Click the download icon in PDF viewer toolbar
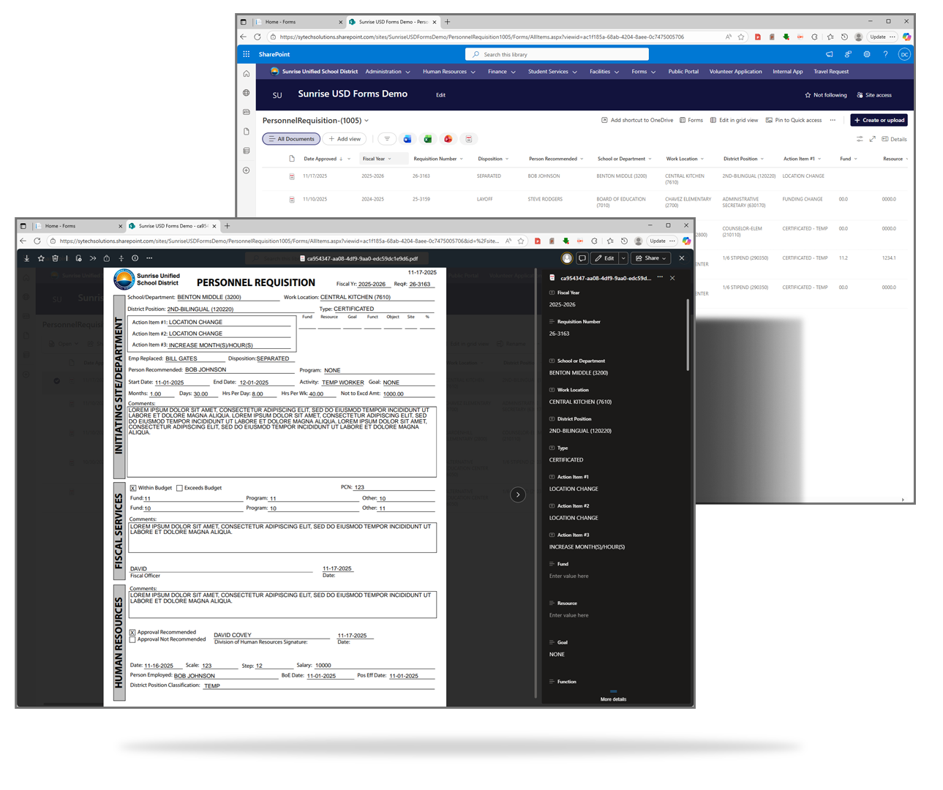This screenshot has width=943, height=790. coord(27,258)
